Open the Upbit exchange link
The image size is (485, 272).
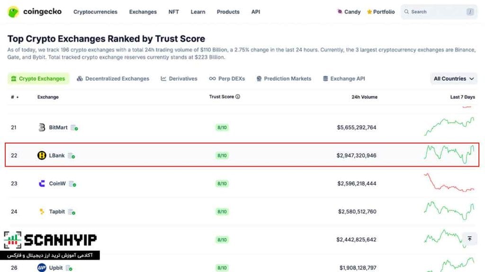pos(56,268)
